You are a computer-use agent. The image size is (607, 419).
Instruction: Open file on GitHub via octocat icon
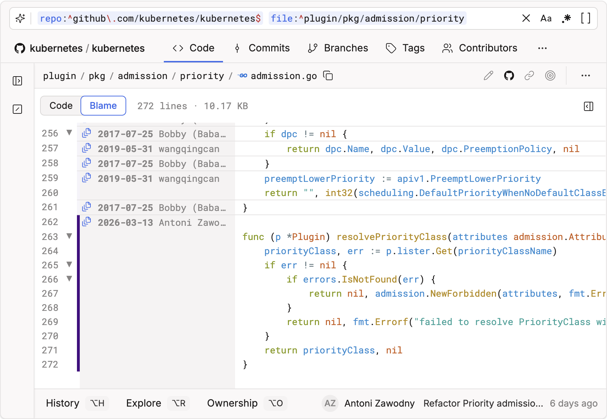coord(509,76)
